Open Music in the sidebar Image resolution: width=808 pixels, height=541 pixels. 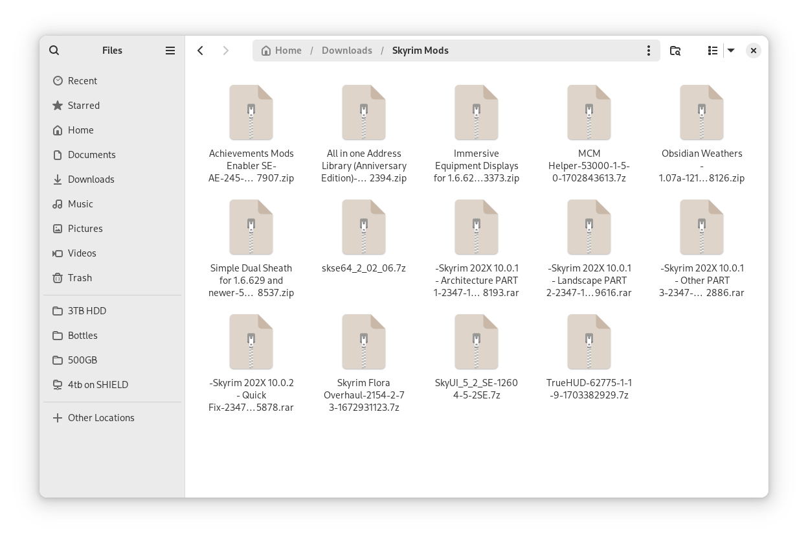point(112,204)
